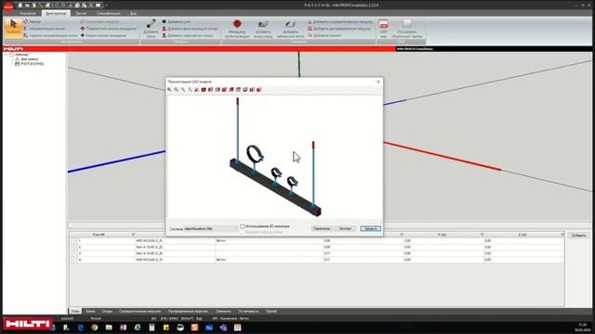Click Задать начало координат command

103,35
